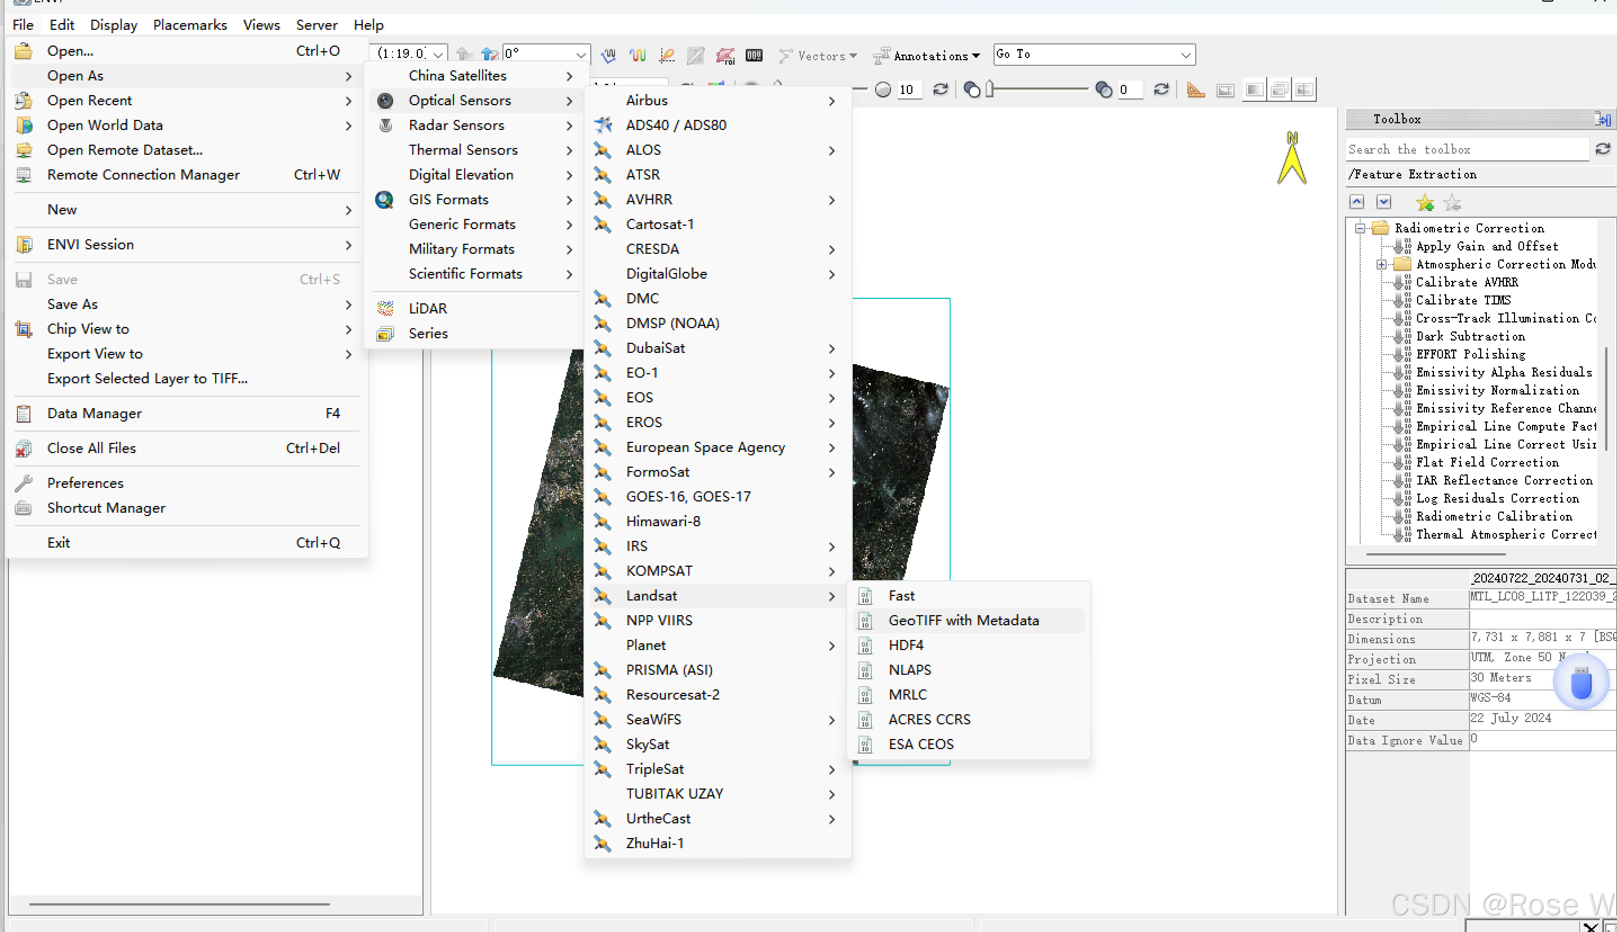Open the Go To dropdown
Screen dimensions: 1617x932
tap(1186, 55)
